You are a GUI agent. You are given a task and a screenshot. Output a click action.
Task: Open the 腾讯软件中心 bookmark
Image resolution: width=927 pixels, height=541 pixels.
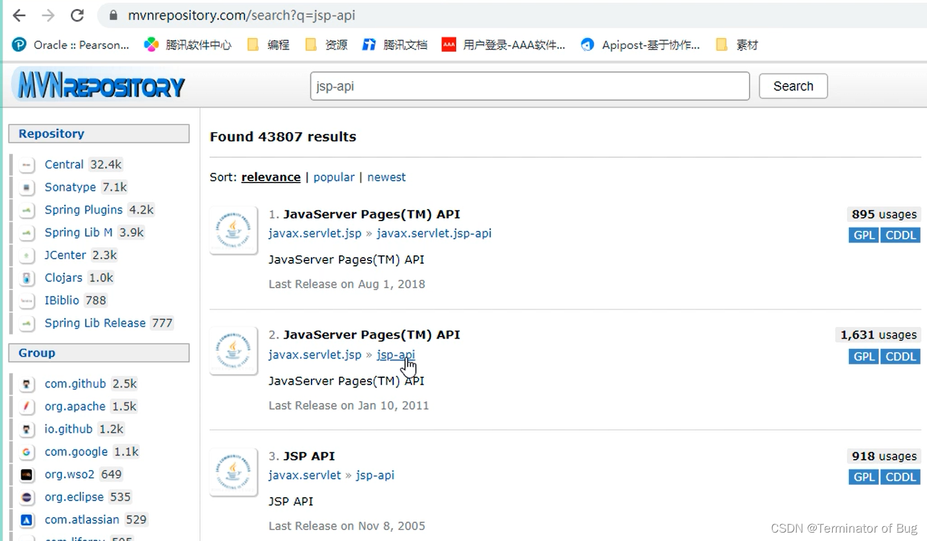coord(187,44)
